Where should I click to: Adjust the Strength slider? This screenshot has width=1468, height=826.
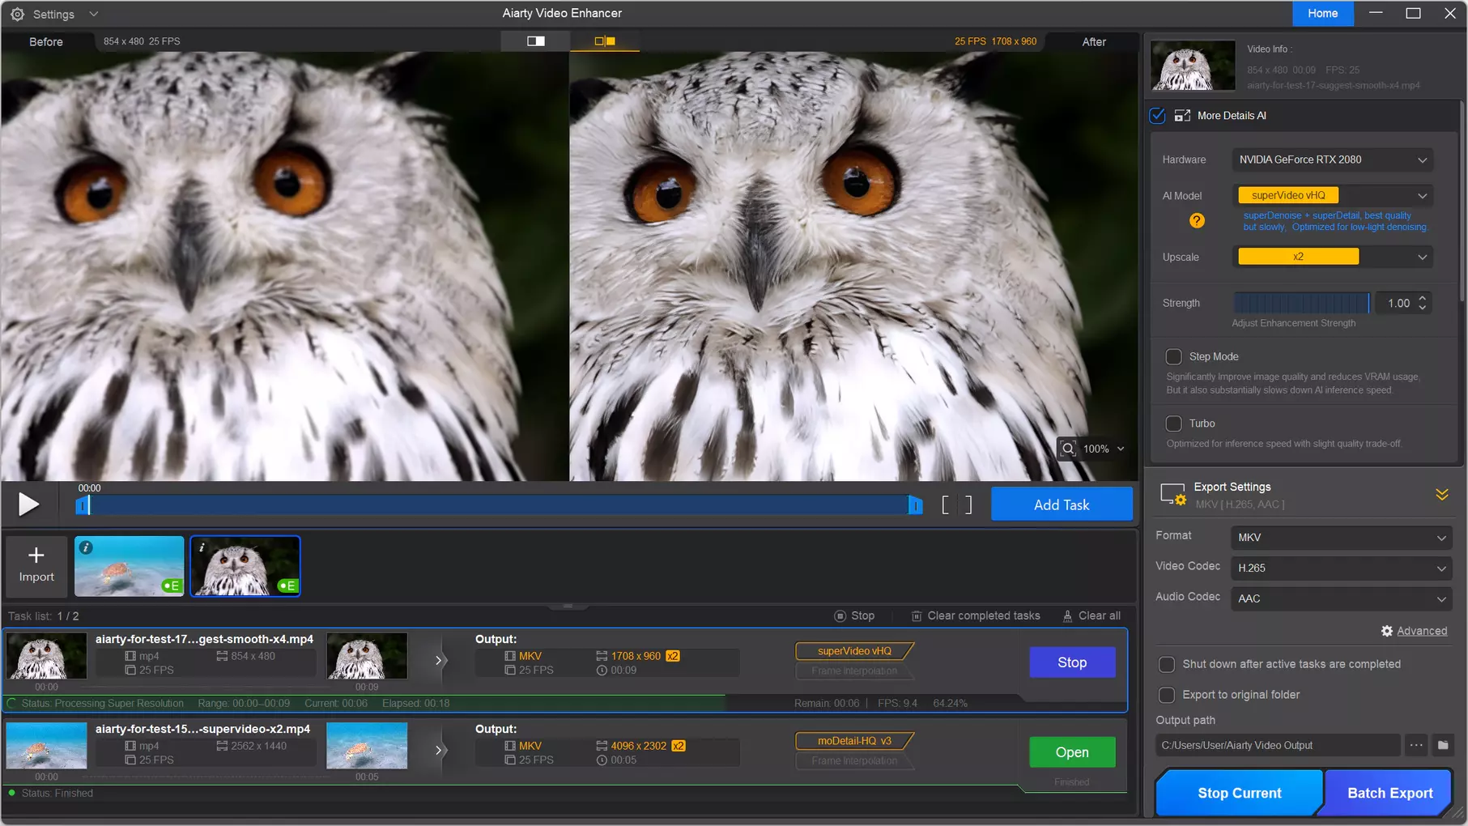point(1301,303)
